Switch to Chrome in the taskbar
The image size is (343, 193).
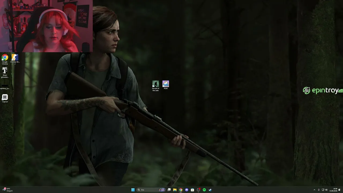point(181,190)
